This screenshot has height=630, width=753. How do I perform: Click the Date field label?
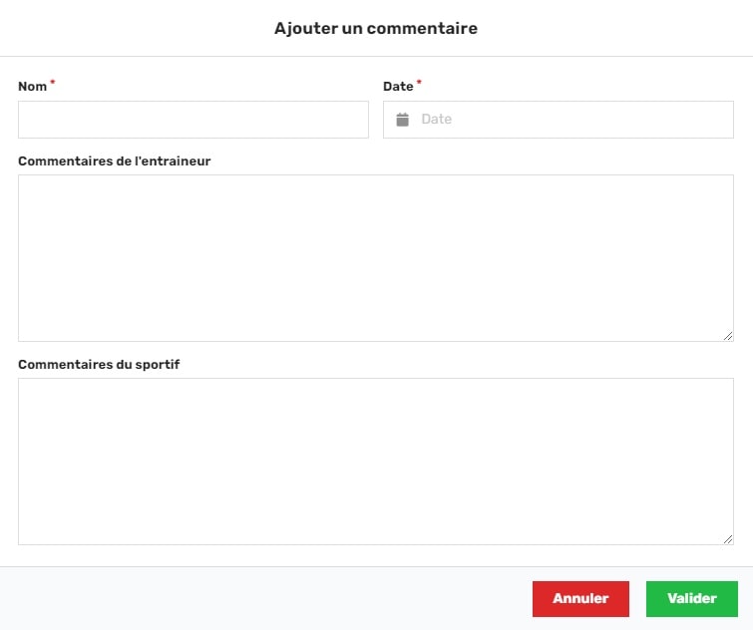point(398,87)
